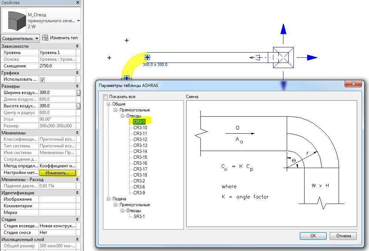Collapse the Зависимости properties group
The image size is (369, 251).
77,46
